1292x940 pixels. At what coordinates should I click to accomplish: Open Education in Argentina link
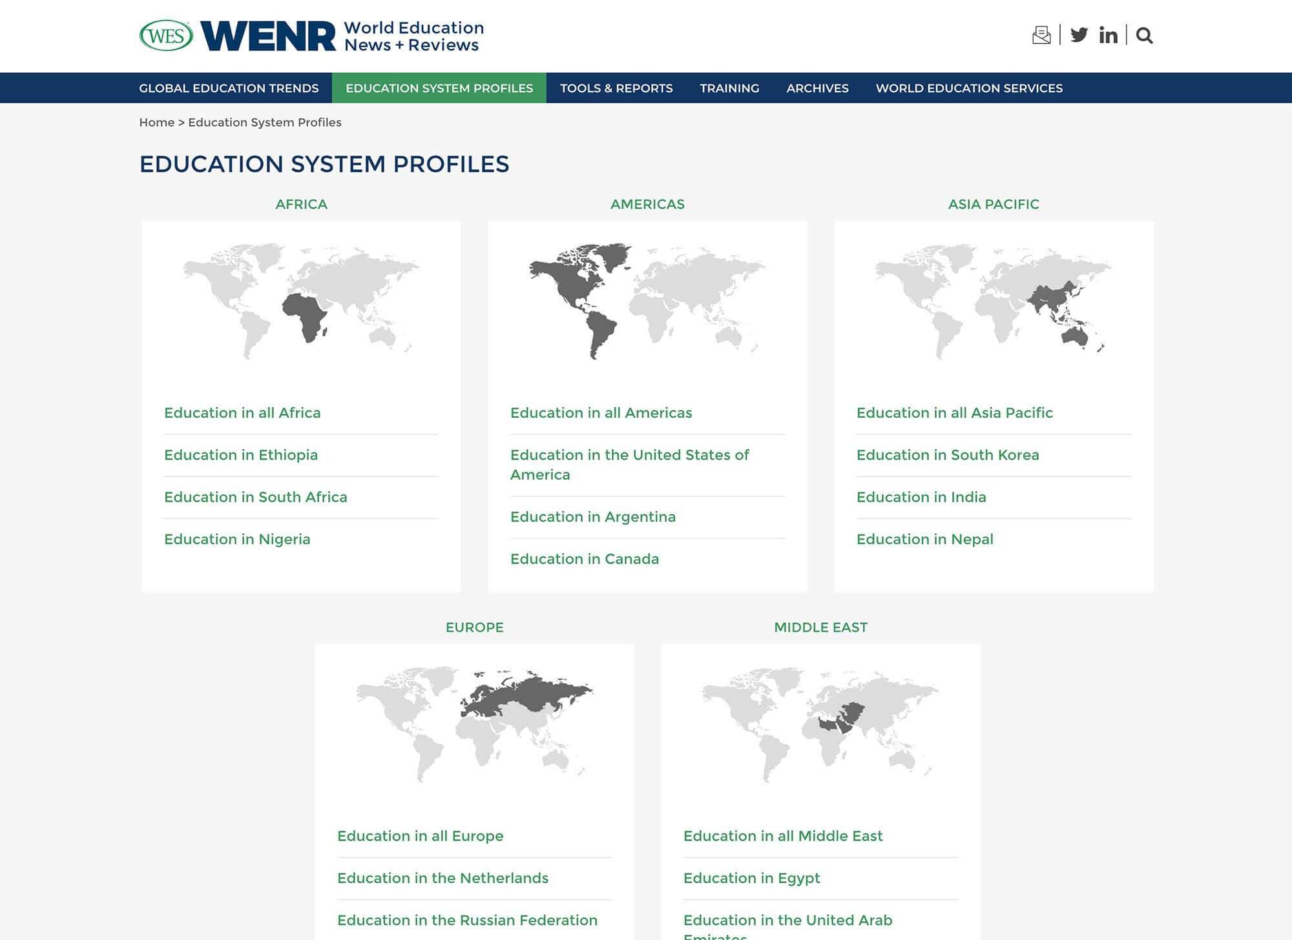coord(593,517)
